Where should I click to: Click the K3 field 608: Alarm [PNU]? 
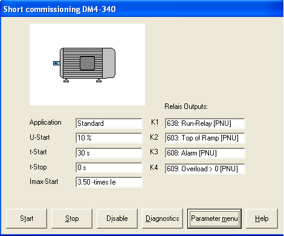[x=205, y=153]
